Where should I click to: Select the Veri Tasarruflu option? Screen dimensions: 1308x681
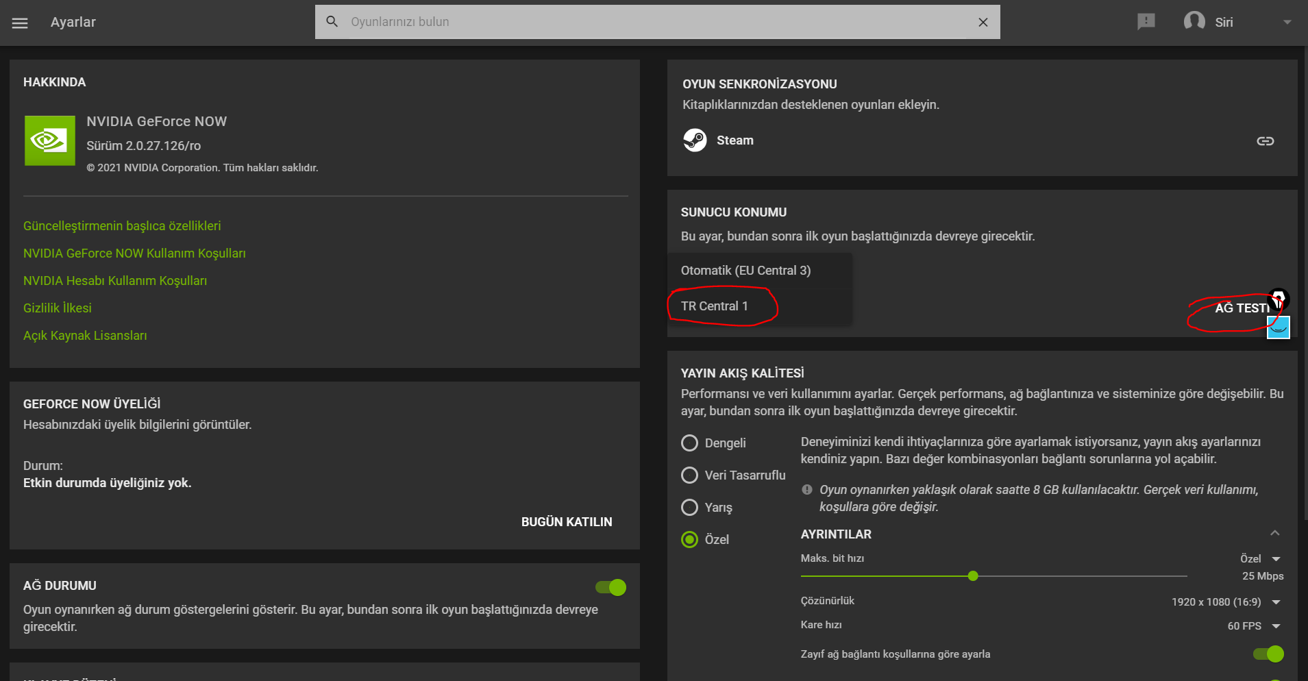coord(690,475)
